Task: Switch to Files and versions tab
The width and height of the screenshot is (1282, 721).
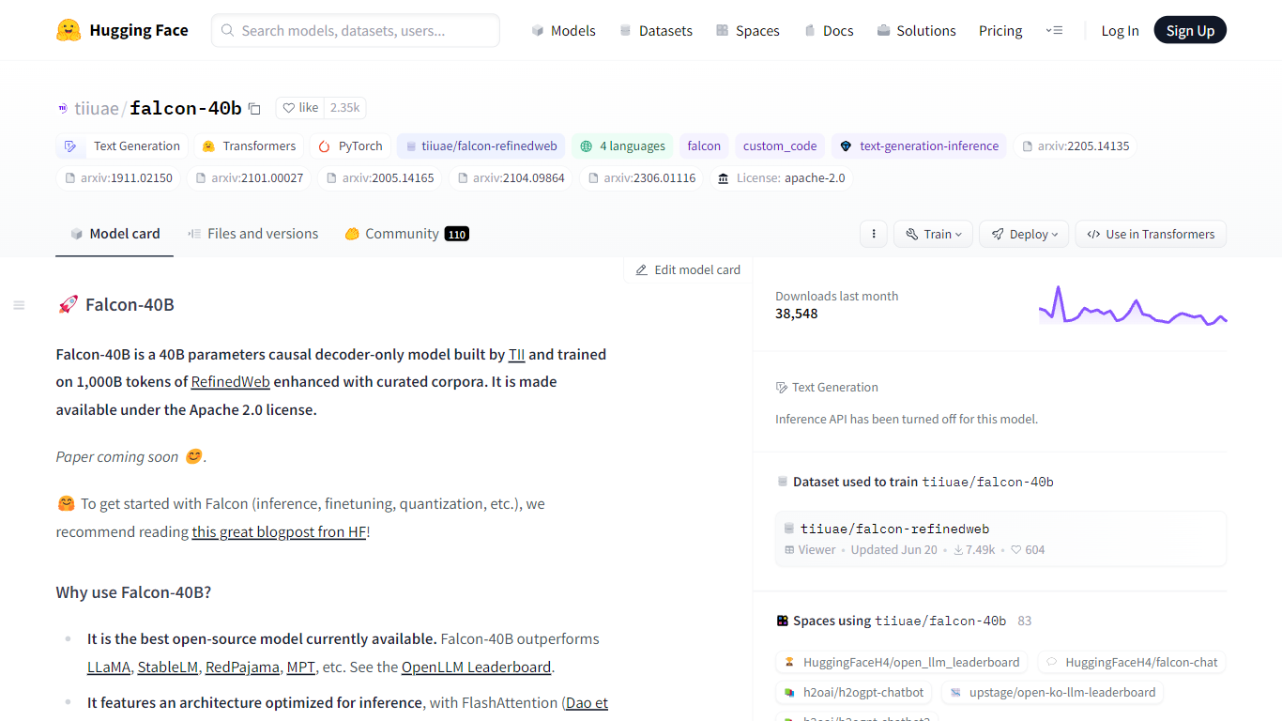Action: [252, 234]
